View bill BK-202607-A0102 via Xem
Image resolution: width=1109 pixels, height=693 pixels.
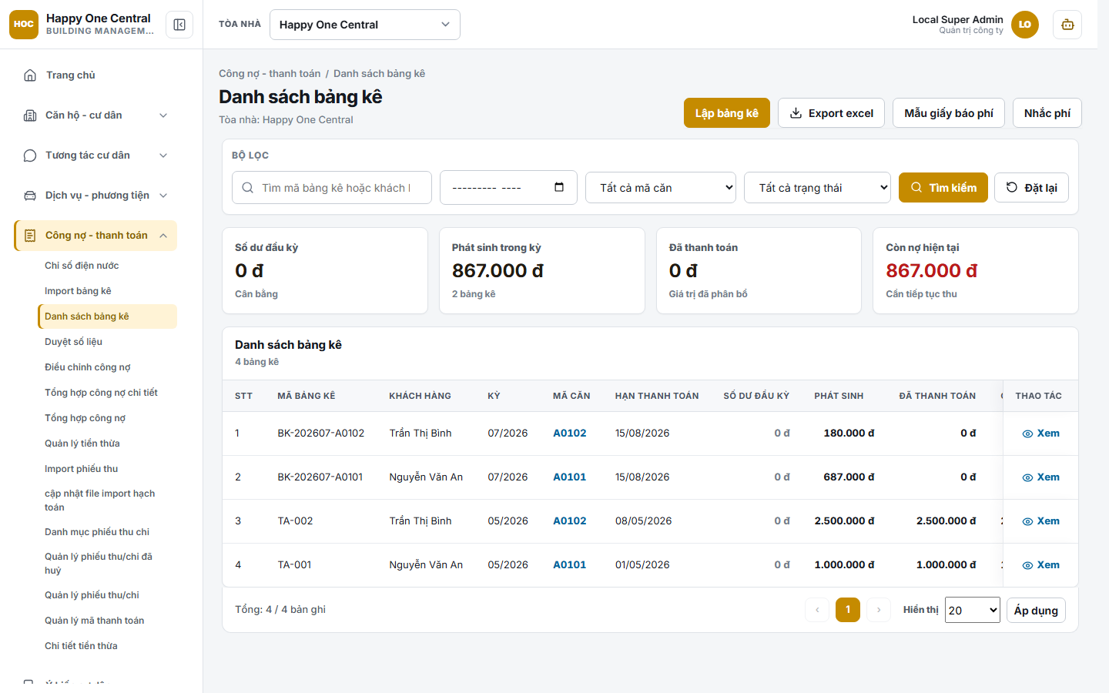pos(1040,434)
